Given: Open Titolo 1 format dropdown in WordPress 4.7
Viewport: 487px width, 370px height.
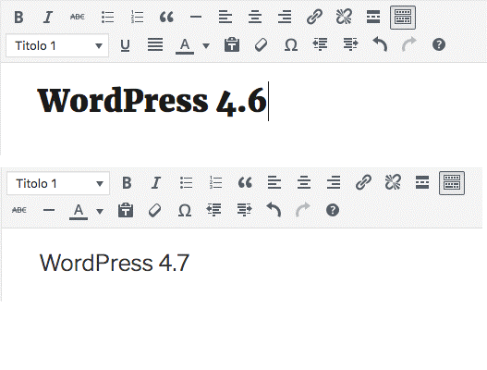Looking at the screenshot, I should pyautogui.click(x=58, y=183).
